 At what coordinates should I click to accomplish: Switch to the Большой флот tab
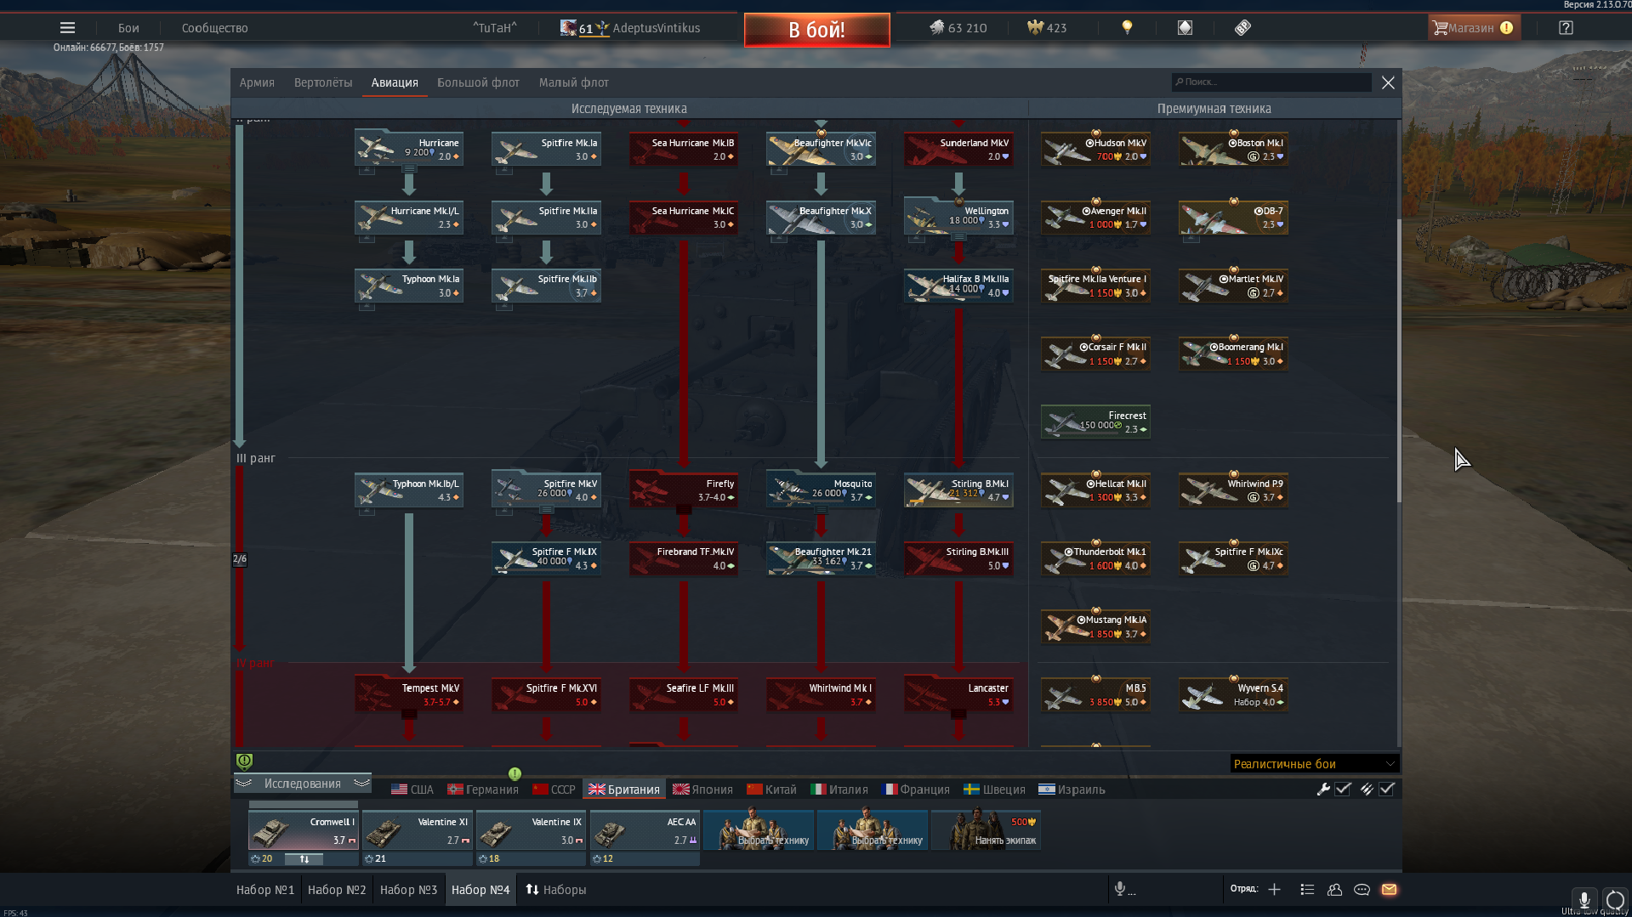click(478, 82)
